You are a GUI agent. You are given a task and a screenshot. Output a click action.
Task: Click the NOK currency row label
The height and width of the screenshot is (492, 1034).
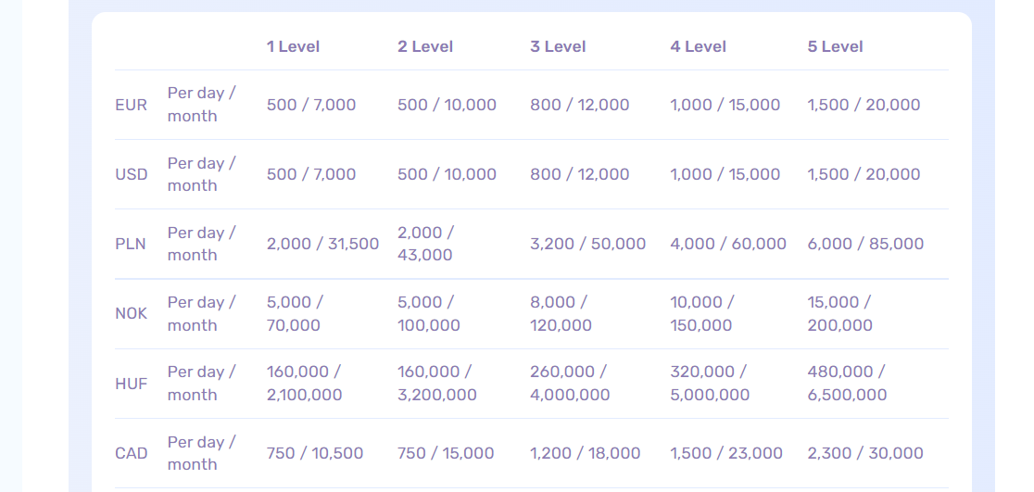pos(131,313)
